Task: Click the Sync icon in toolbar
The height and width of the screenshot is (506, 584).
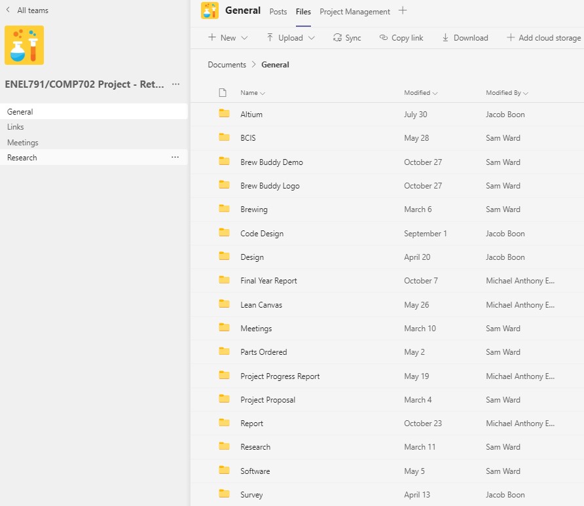Action: [337, 38]
